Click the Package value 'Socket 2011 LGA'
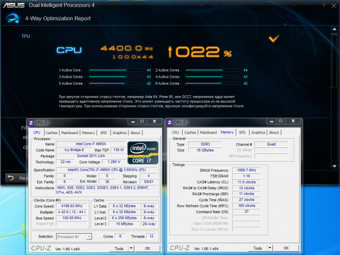 click(91, 156)
